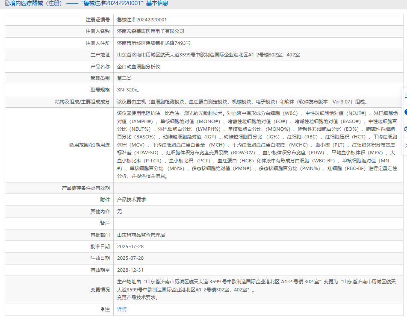Click the 产品名称 row label
The width and height of the screenshot is (407, 320).
(100, 67)
